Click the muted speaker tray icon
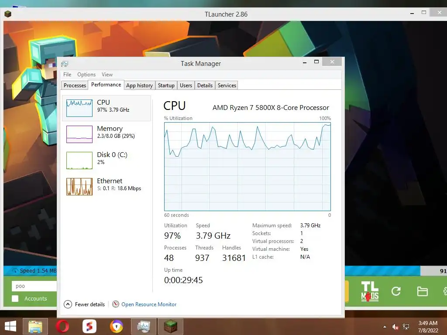Screen dimensions: 447x335 [x=395, y=327]
